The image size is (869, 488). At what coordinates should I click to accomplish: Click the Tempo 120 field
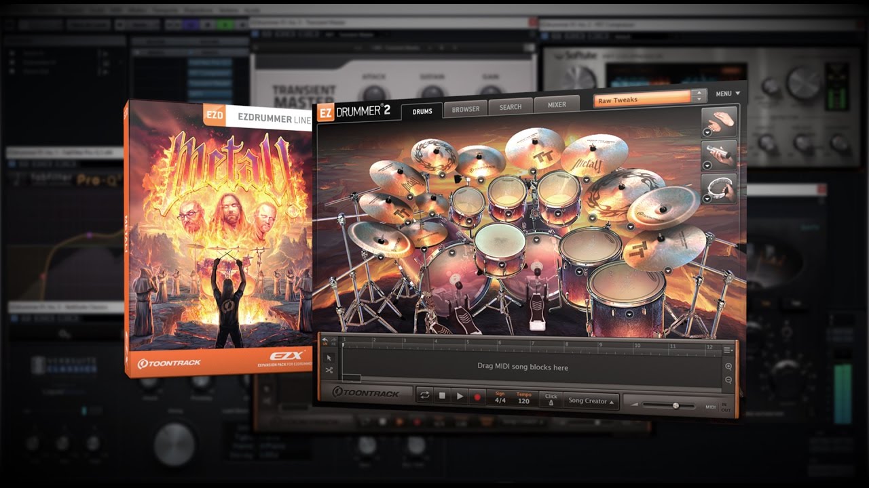point(523,399)
